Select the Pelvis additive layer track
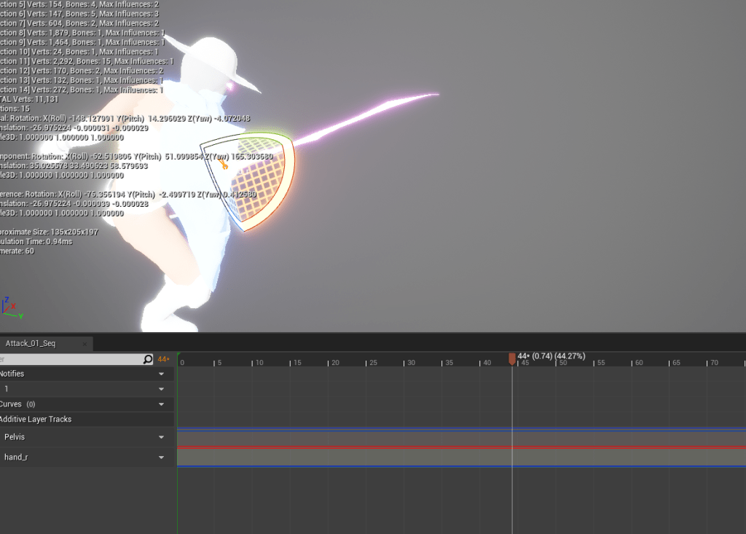746x534 pixels. tap(15, 438)
